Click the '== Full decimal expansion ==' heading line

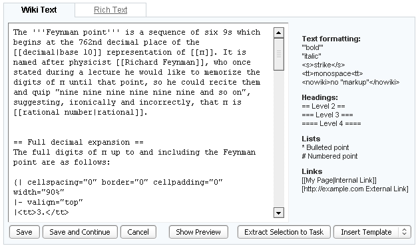click(x=79, y=142)
